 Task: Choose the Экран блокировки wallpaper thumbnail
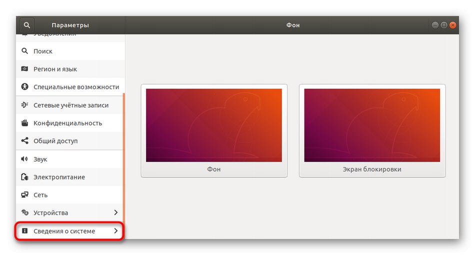pos(372,125)
